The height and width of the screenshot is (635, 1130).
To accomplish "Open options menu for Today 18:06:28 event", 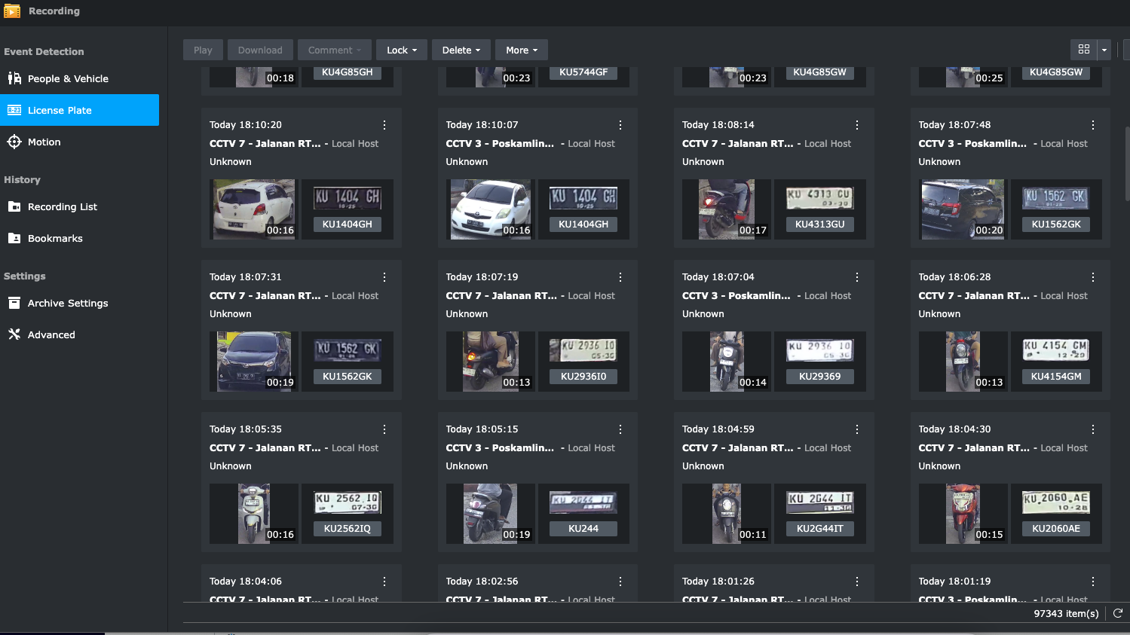I will click(1093, 277).
